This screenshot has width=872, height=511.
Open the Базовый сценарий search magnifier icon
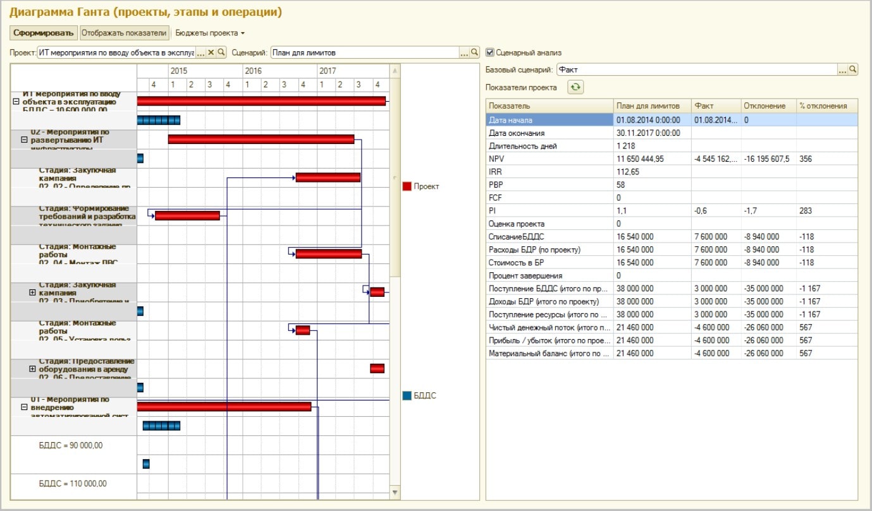click(853, 69)
